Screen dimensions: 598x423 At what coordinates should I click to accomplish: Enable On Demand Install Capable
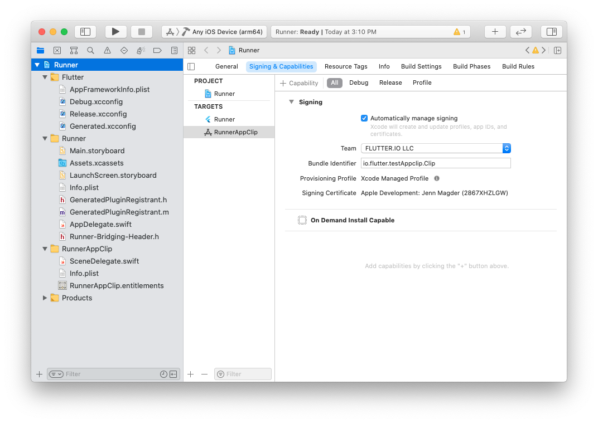click(x=302, y=220)
